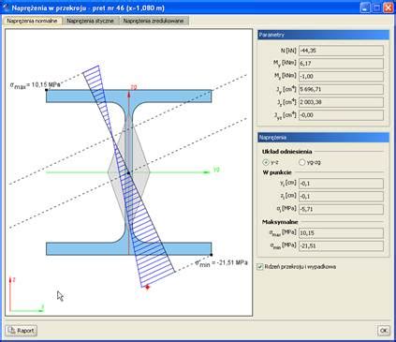Click the Maksymalne group label

click(280, 222)
